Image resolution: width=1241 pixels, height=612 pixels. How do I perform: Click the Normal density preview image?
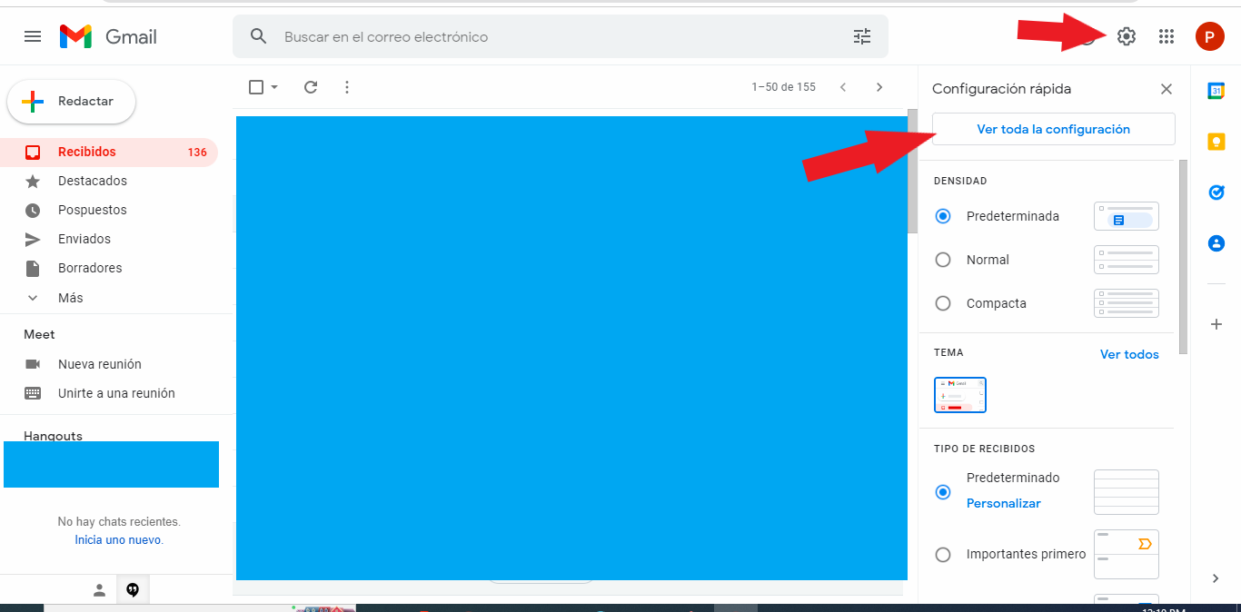click(x=1127, y=260)
